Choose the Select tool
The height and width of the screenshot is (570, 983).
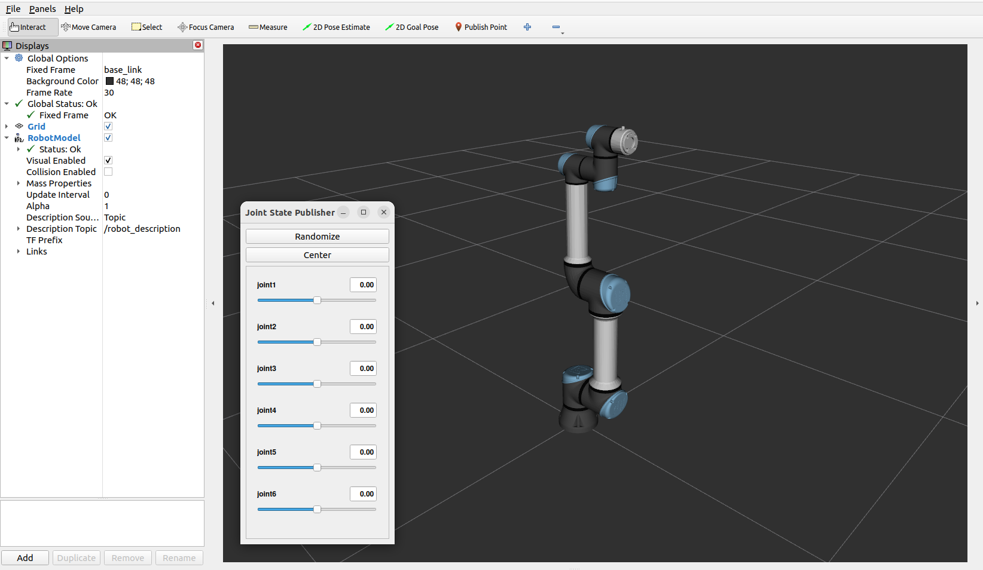tap(147, 27)
